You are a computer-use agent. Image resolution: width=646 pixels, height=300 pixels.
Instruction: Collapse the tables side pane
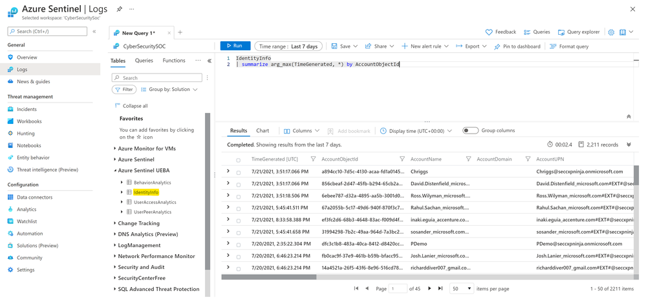[x=210, y=61]
